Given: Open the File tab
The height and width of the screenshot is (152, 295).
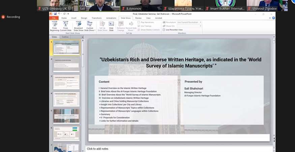Looking at the screenshot, I should (x=53, y=18).
